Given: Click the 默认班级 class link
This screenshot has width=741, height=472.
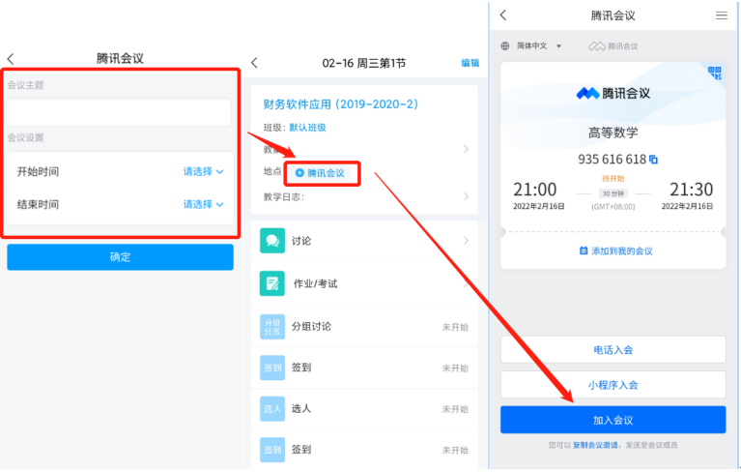Looking at the screenshot, I should [307, 128].
